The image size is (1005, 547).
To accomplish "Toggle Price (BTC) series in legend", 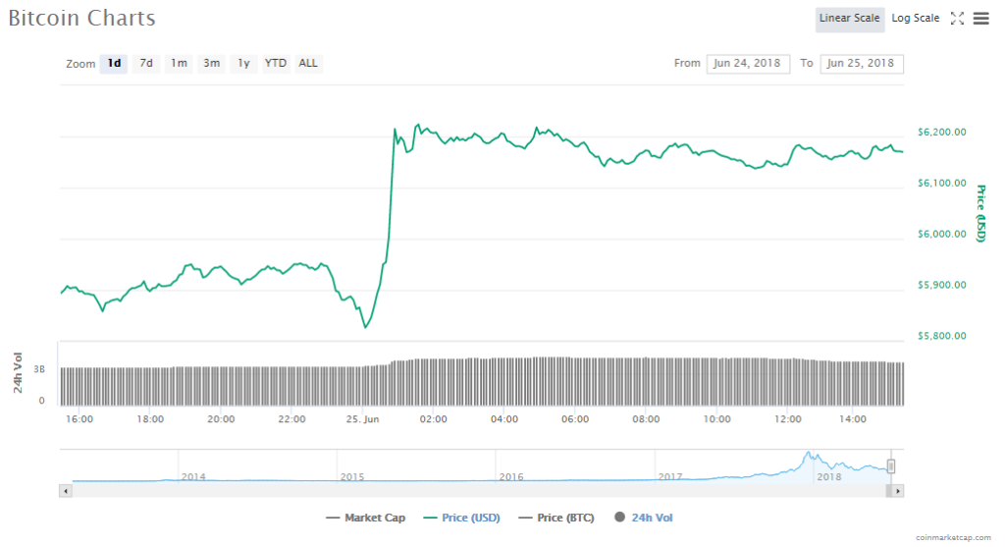I will pos(556,518).
